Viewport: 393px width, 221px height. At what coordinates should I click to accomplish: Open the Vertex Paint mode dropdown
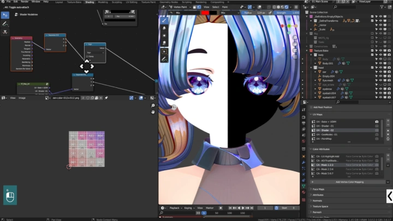182,7
